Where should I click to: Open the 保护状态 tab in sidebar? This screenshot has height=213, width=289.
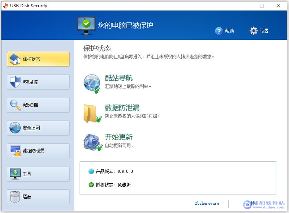point(38,59)
